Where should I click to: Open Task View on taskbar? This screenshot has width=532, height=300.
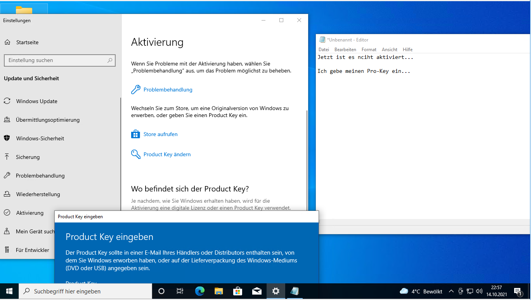pos(180,291)
